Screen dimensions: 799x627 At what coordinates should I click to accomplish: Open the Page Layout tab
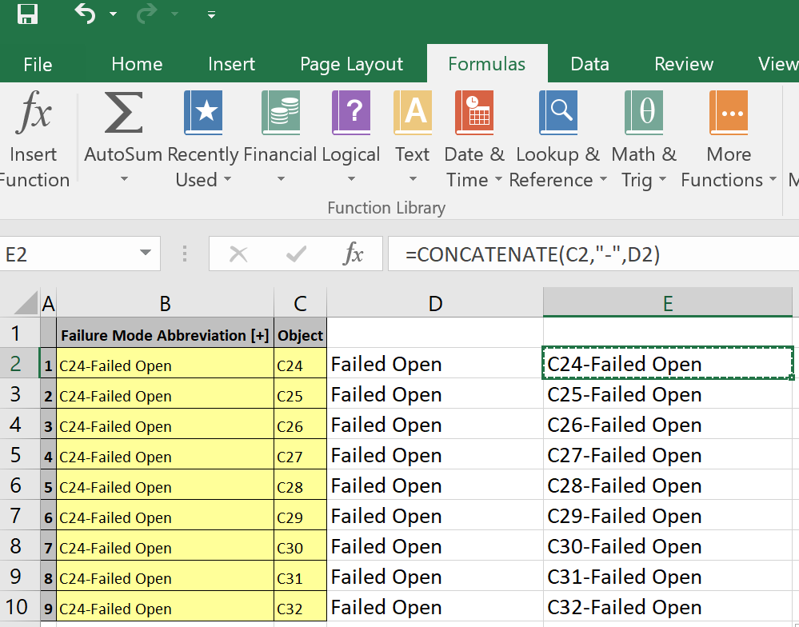click(351, 64)
